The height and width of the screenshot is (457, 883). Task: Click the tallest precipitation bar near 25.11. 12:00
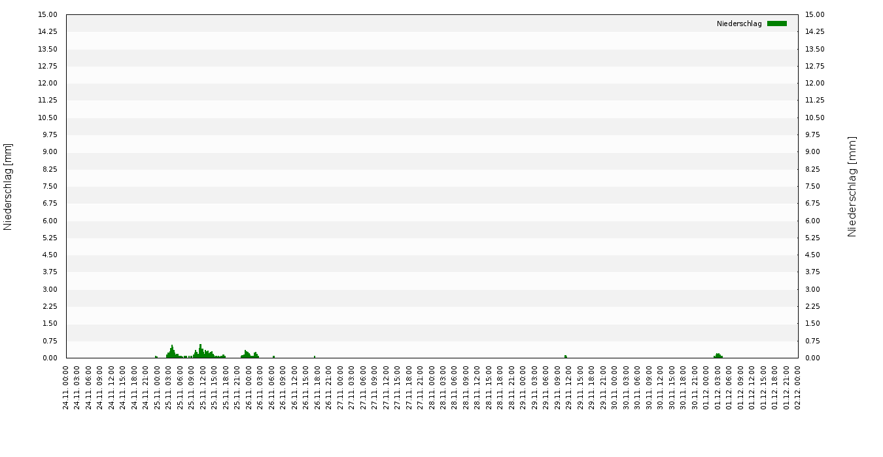click(201, 351)
